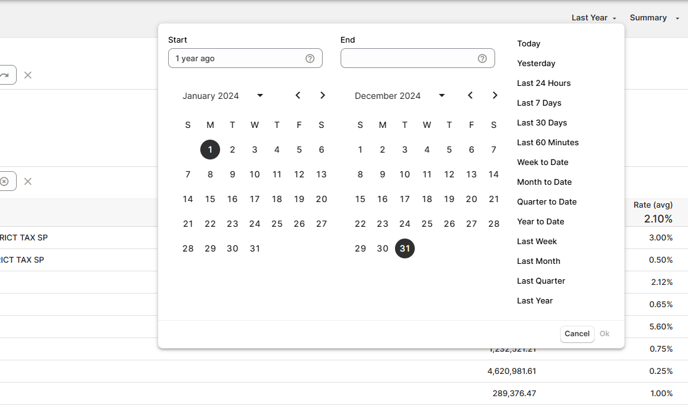Go to previous month on the January calendar
The image size is (688, 411).
point(298,95)
